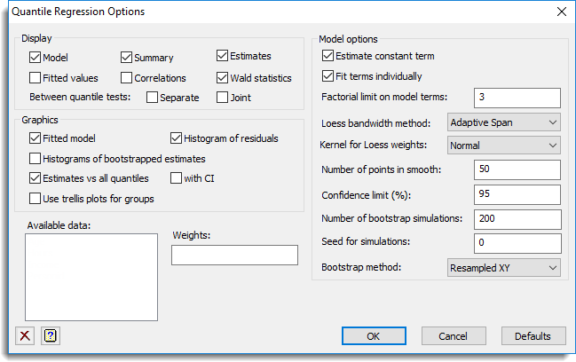Reset options with the Defaults button
The height and width of the screenshot is (362, 576).
533,336
